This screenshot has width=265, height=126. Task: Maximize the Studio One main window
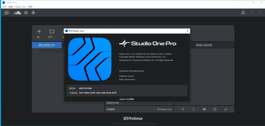click(x=254, y=3)
